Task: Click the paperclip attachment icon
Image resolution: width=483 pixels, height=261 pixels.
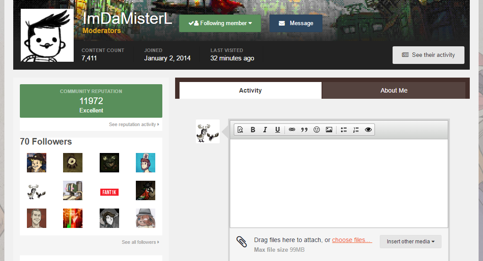Action: (242, 242)
